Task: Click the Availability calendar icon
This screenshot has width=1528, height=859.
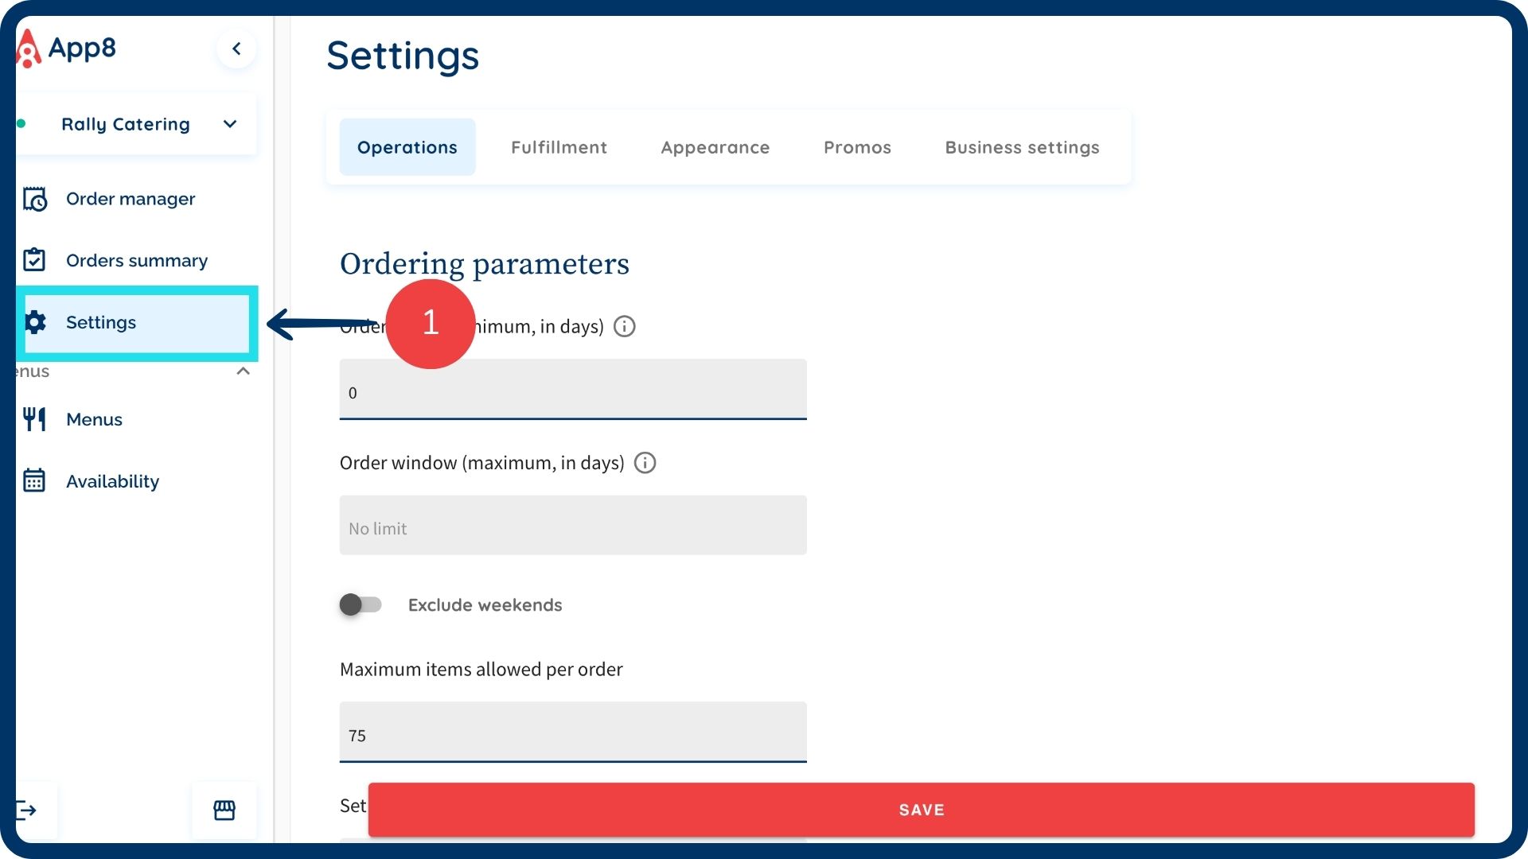Action: tap(34, 480)
